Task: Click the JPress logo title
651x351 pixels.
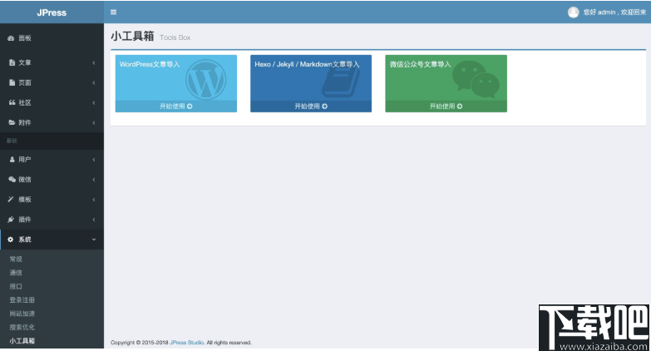Action: [x=52, y=12]
